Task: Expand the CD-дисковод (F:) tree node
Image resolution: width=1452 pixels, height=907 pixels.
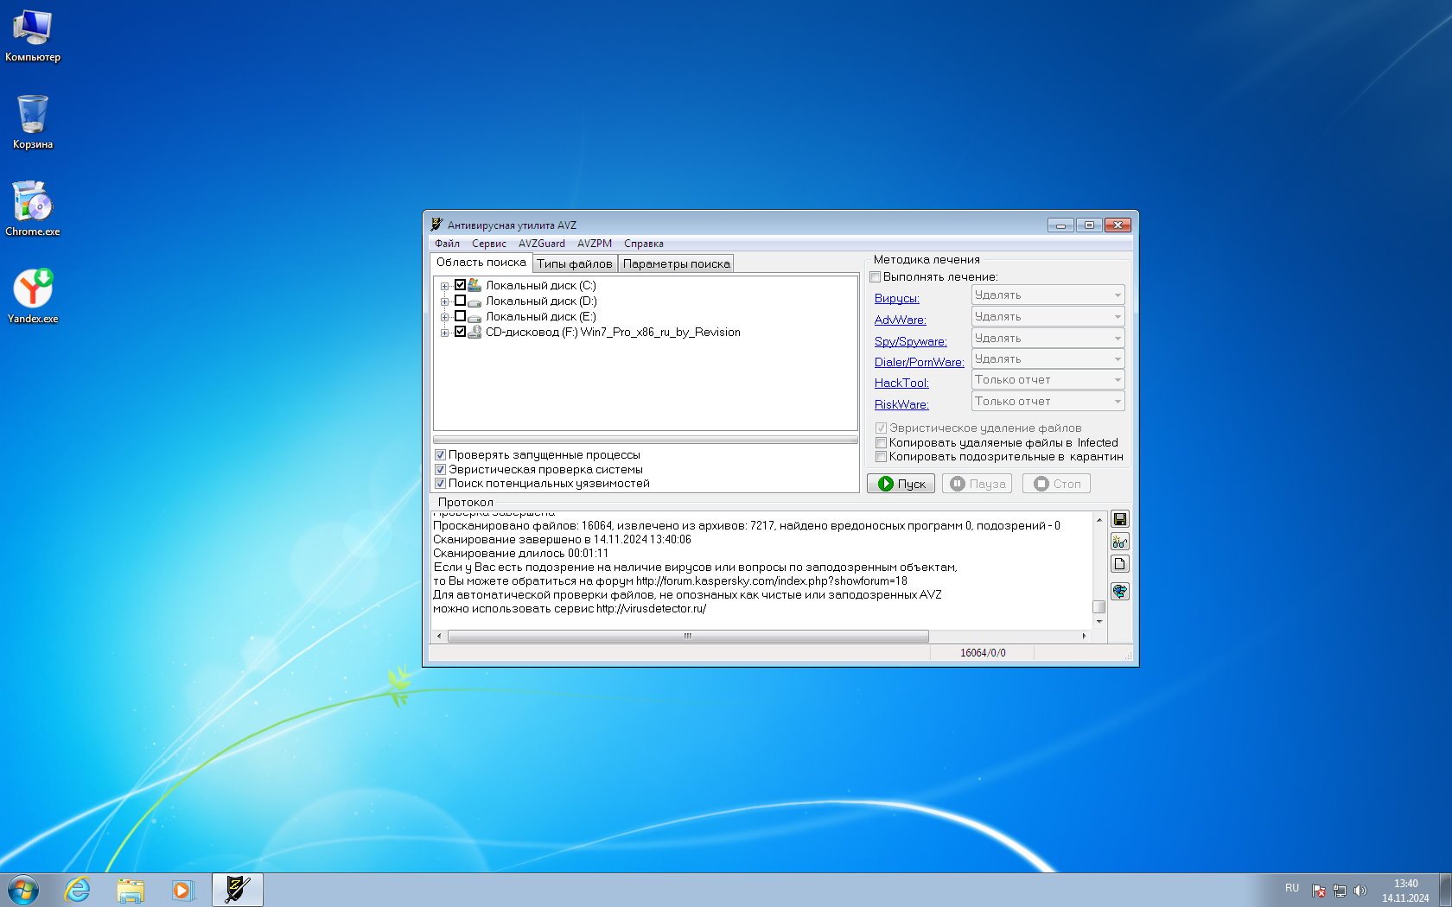Action: click(x=444, y=333)
